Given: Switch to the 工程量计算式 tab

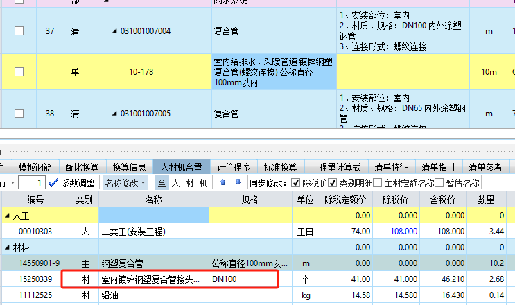Looking at the screenshot, I should 336,167.
